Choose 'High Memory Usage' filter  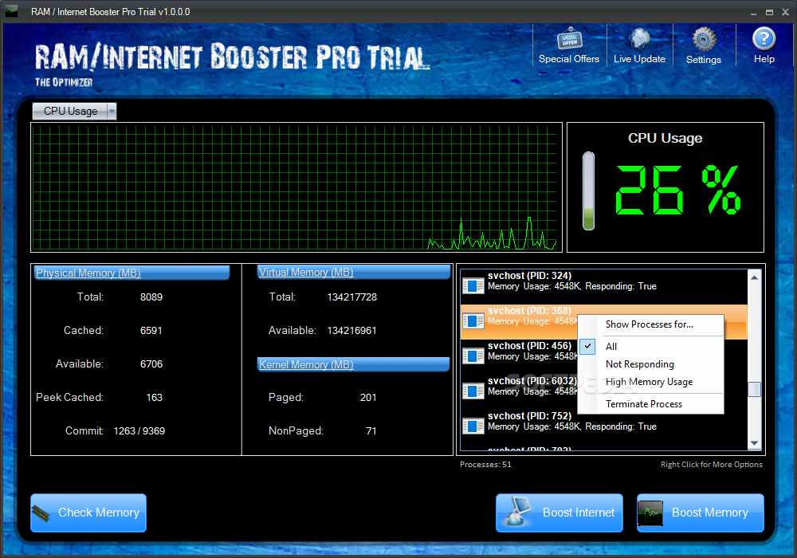(x=650, y=382)
